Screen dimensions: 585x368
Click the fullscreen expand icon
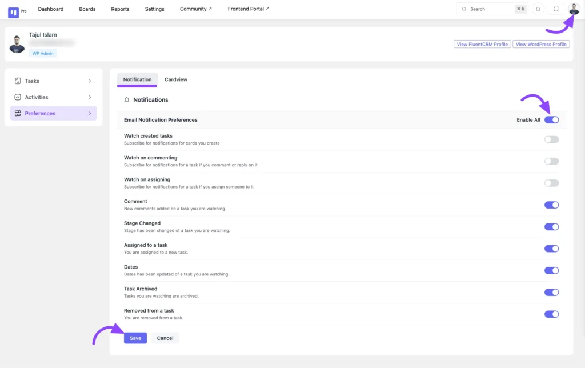[555, 9]
